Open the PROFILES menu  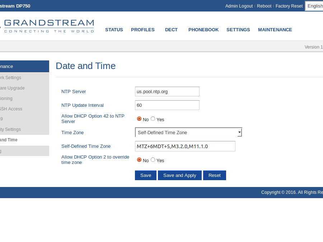click(143, 30)
